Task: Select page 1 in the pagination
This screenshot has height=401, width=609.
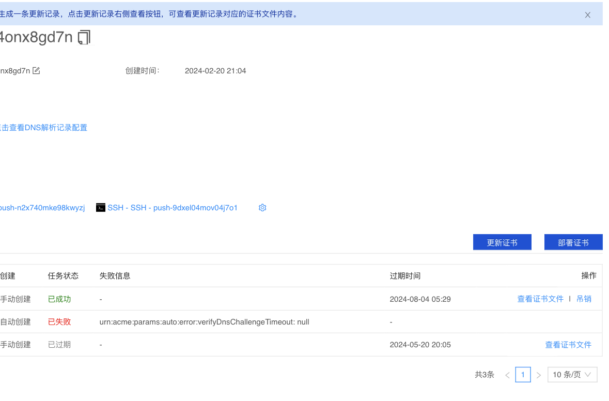Action: (x=523, y=375)
